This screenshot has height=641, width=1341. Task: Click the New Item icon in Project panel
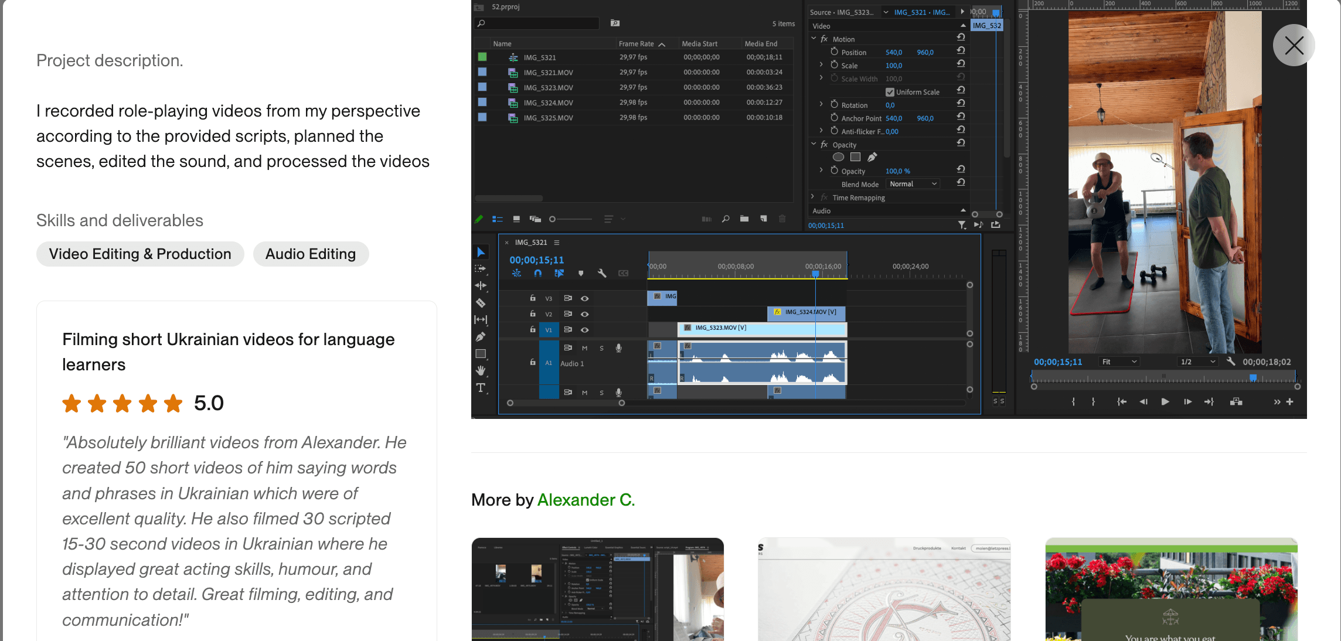click(764, 219)
